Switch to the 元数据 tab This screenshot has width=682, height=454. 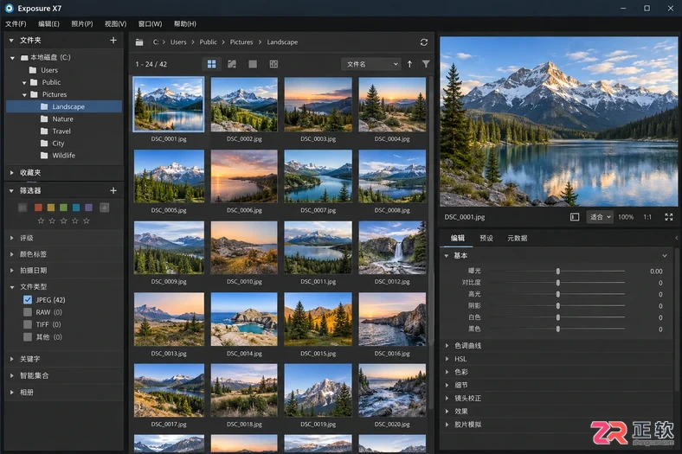(518, 238)
